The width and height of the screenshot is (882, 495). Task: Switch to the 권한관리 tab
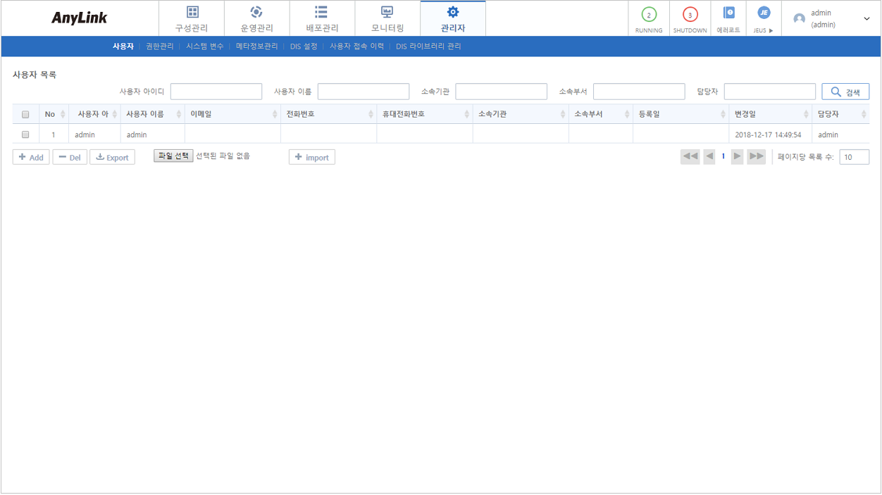click(x=158, y=46)
